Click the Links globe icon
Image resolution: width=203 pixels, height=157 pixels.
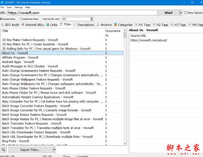point(48,25)
